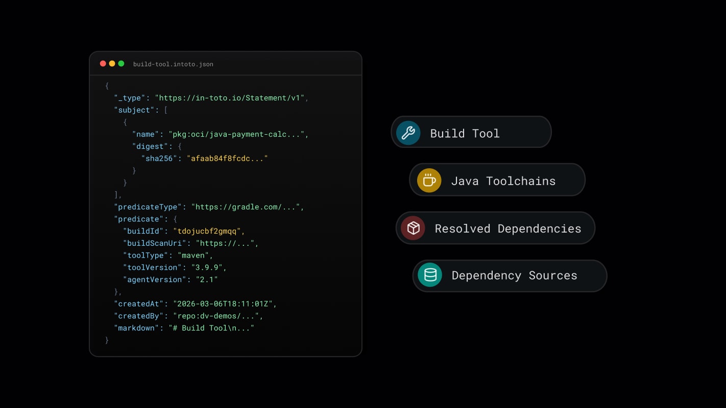Click the yellow minimize dot in code window
This screenshot has height=408, width=726.
(112, 64)
